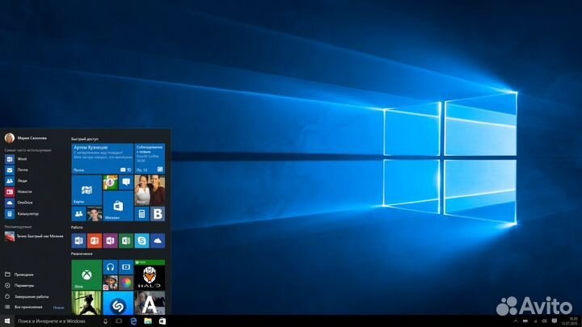The image size is (582, 327).
Task: Open the calendar tile with Собеседование event
Action: pos(150,158)
